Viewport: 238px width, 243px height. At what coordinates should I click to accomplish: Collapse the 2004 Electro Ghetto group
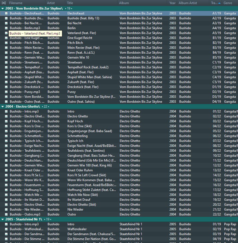coord(2,107)
